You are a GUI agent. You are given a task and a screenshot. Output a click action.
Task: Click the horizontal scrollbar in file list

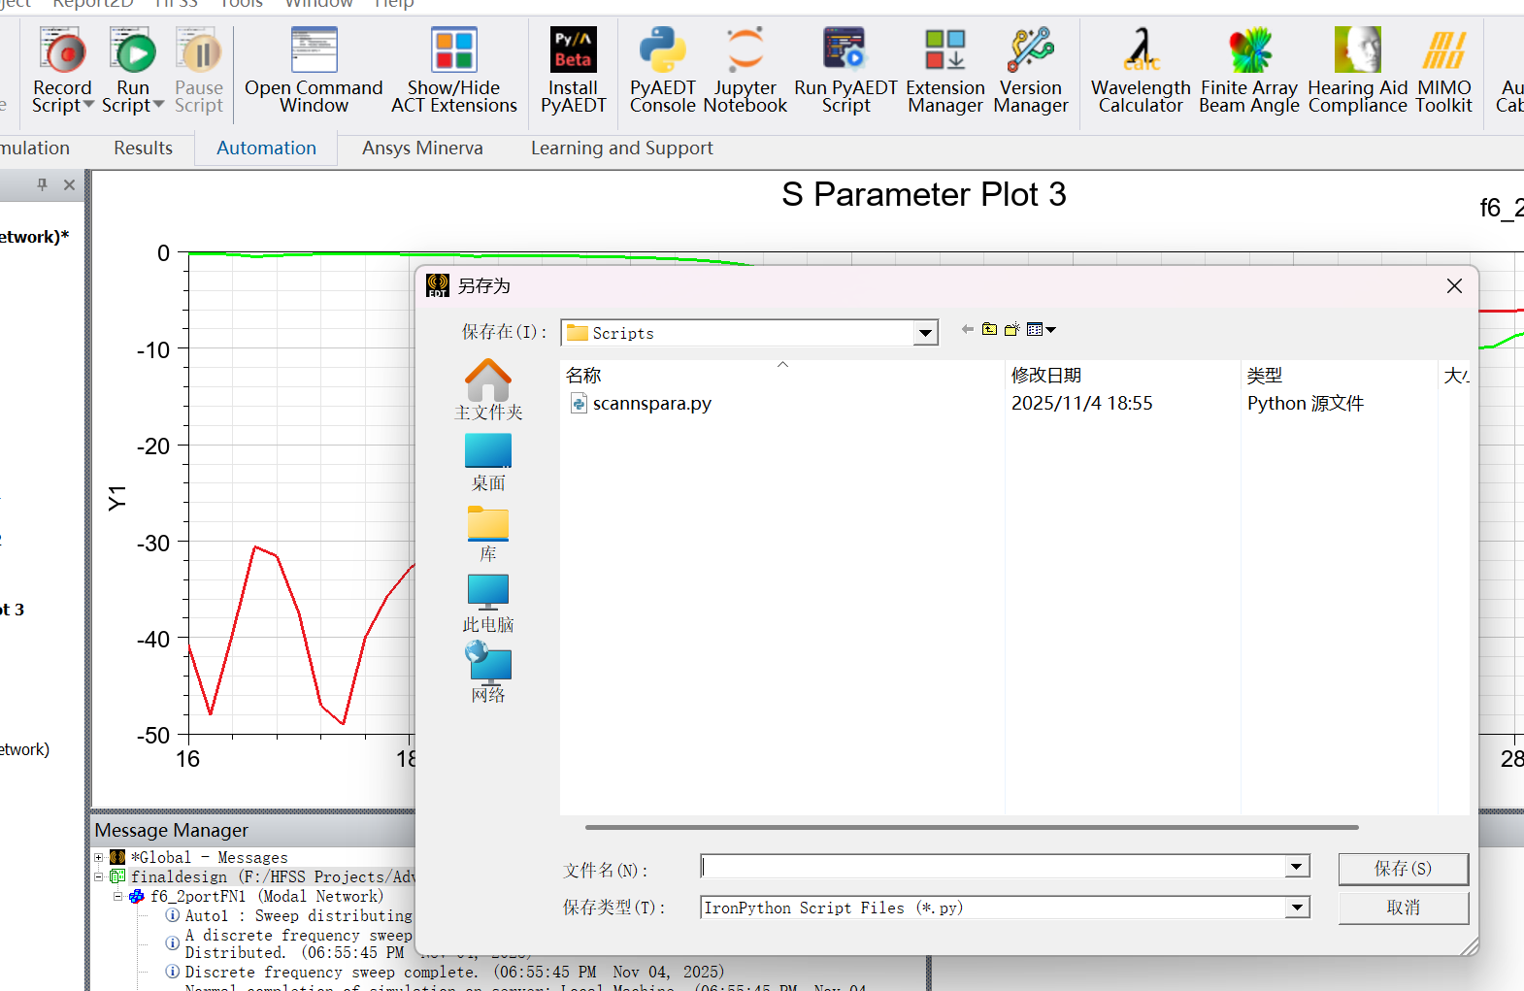971,828
